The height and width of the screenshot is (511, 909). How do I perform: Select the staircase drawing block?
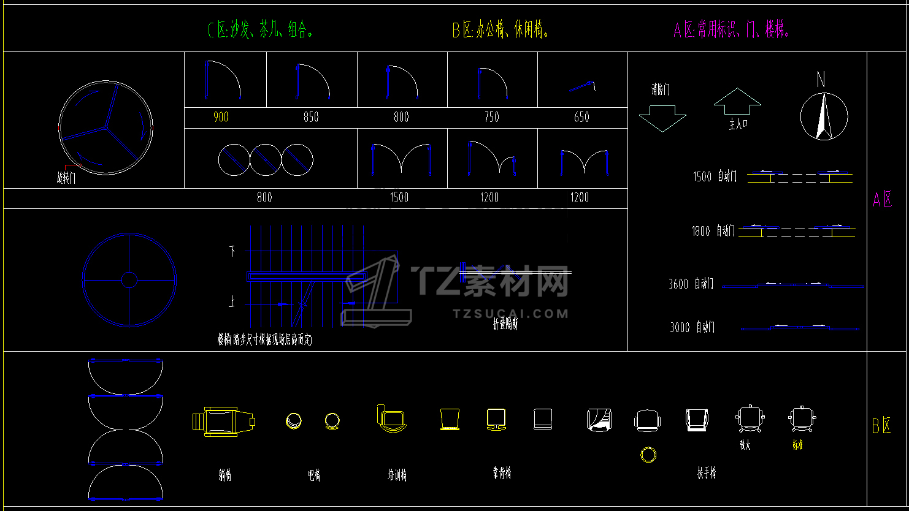[x=322, y=276]
